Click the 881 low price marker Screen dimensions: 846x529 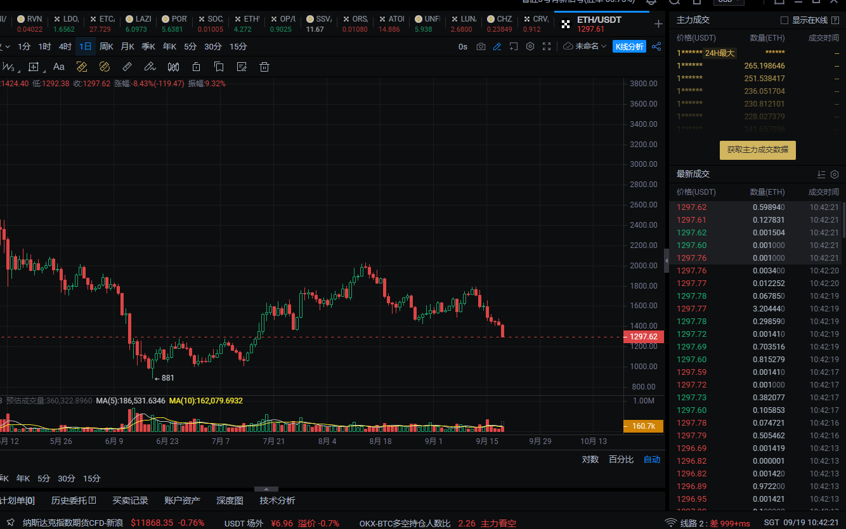[x=164, y=377]
